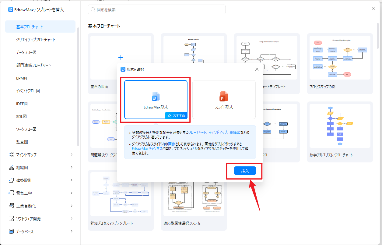Screen dimensions: 382x245
Task: Click the electrical engineering category icon
Action: click(11, 193)
